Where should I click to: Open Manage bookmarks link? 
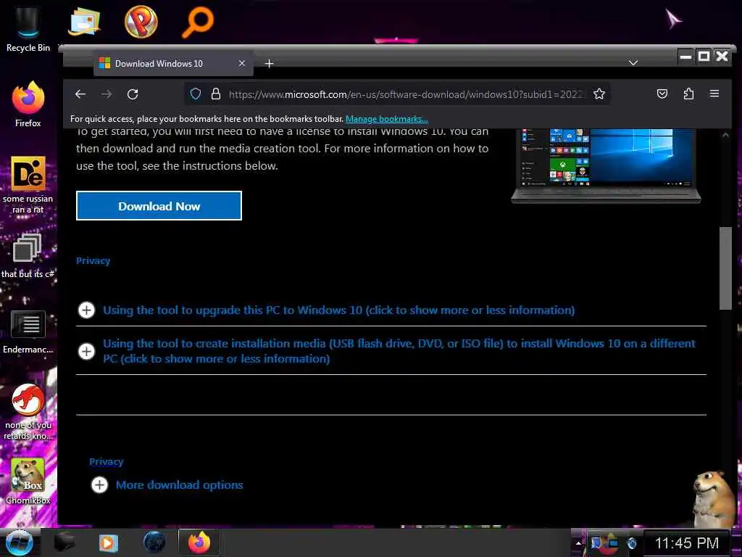click(387, 119)
